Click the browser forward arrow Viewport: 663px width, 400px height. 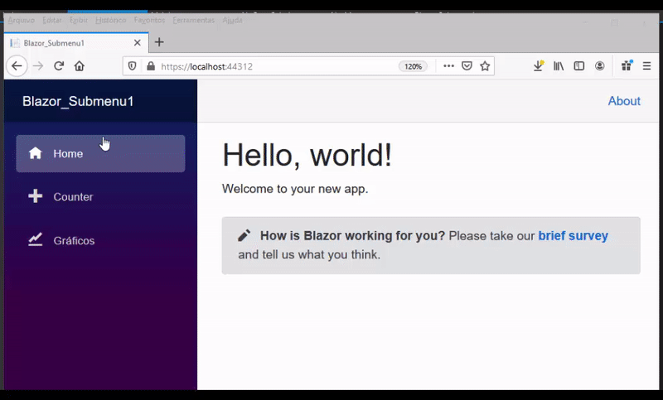(38, 66)
